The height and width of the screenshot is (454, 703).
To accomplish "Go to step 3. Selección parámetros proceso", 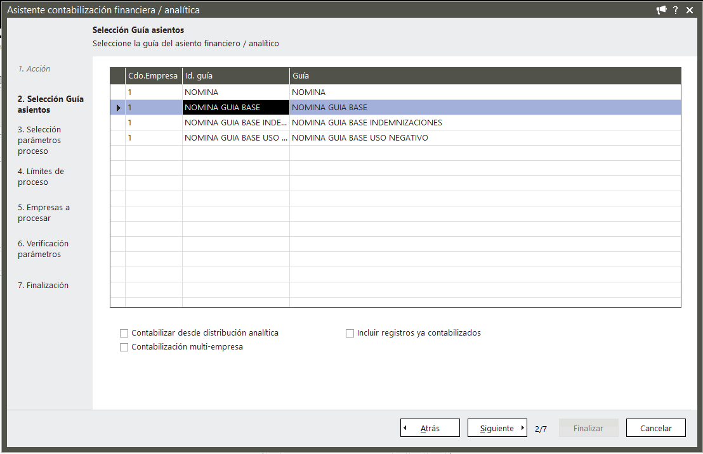I will click(x=39, y=140).
